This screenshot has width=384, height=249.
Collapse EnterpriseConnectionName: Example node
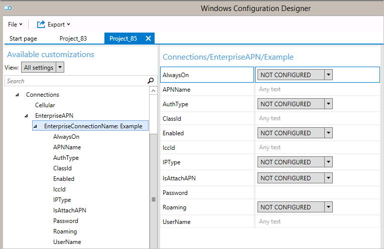tap(35, 126)
